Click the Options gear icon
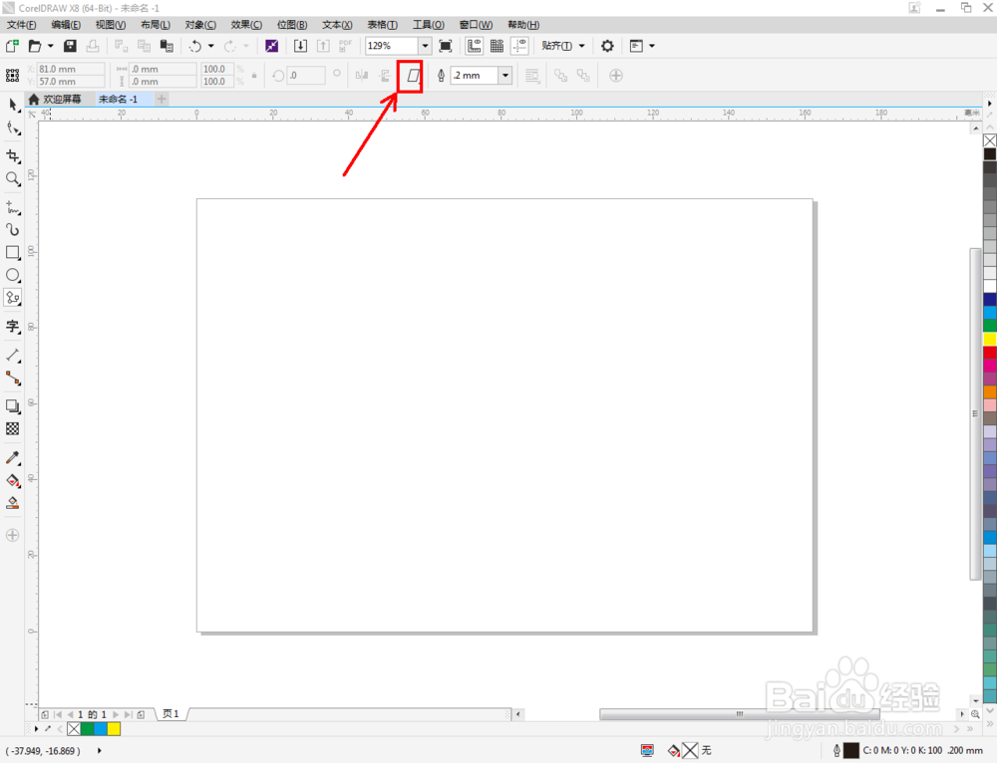This screenshot has height=763, width=997. tap(607, 46)
